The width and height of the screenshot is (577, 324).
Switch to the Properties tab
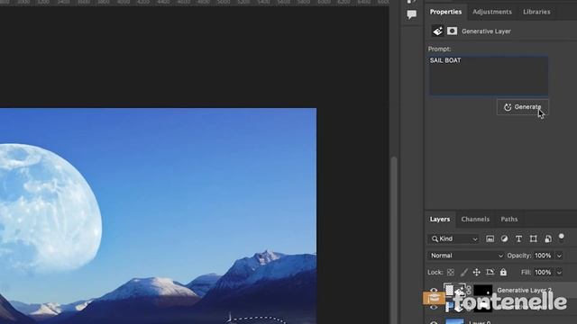pos(445,12)
